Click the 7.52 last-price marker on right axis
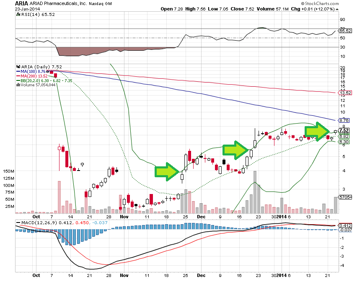357x282 pixels. [345, 131]
